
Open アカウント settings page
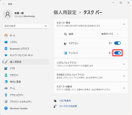coord(26,75)
